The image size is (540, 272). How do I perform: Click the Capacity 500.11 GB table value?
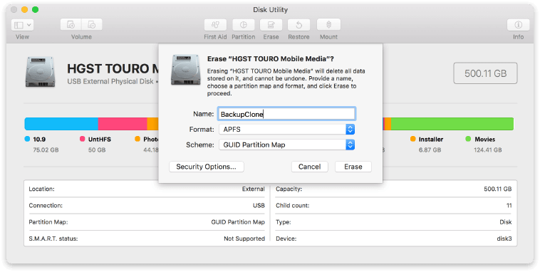click(x=498, y=189)
